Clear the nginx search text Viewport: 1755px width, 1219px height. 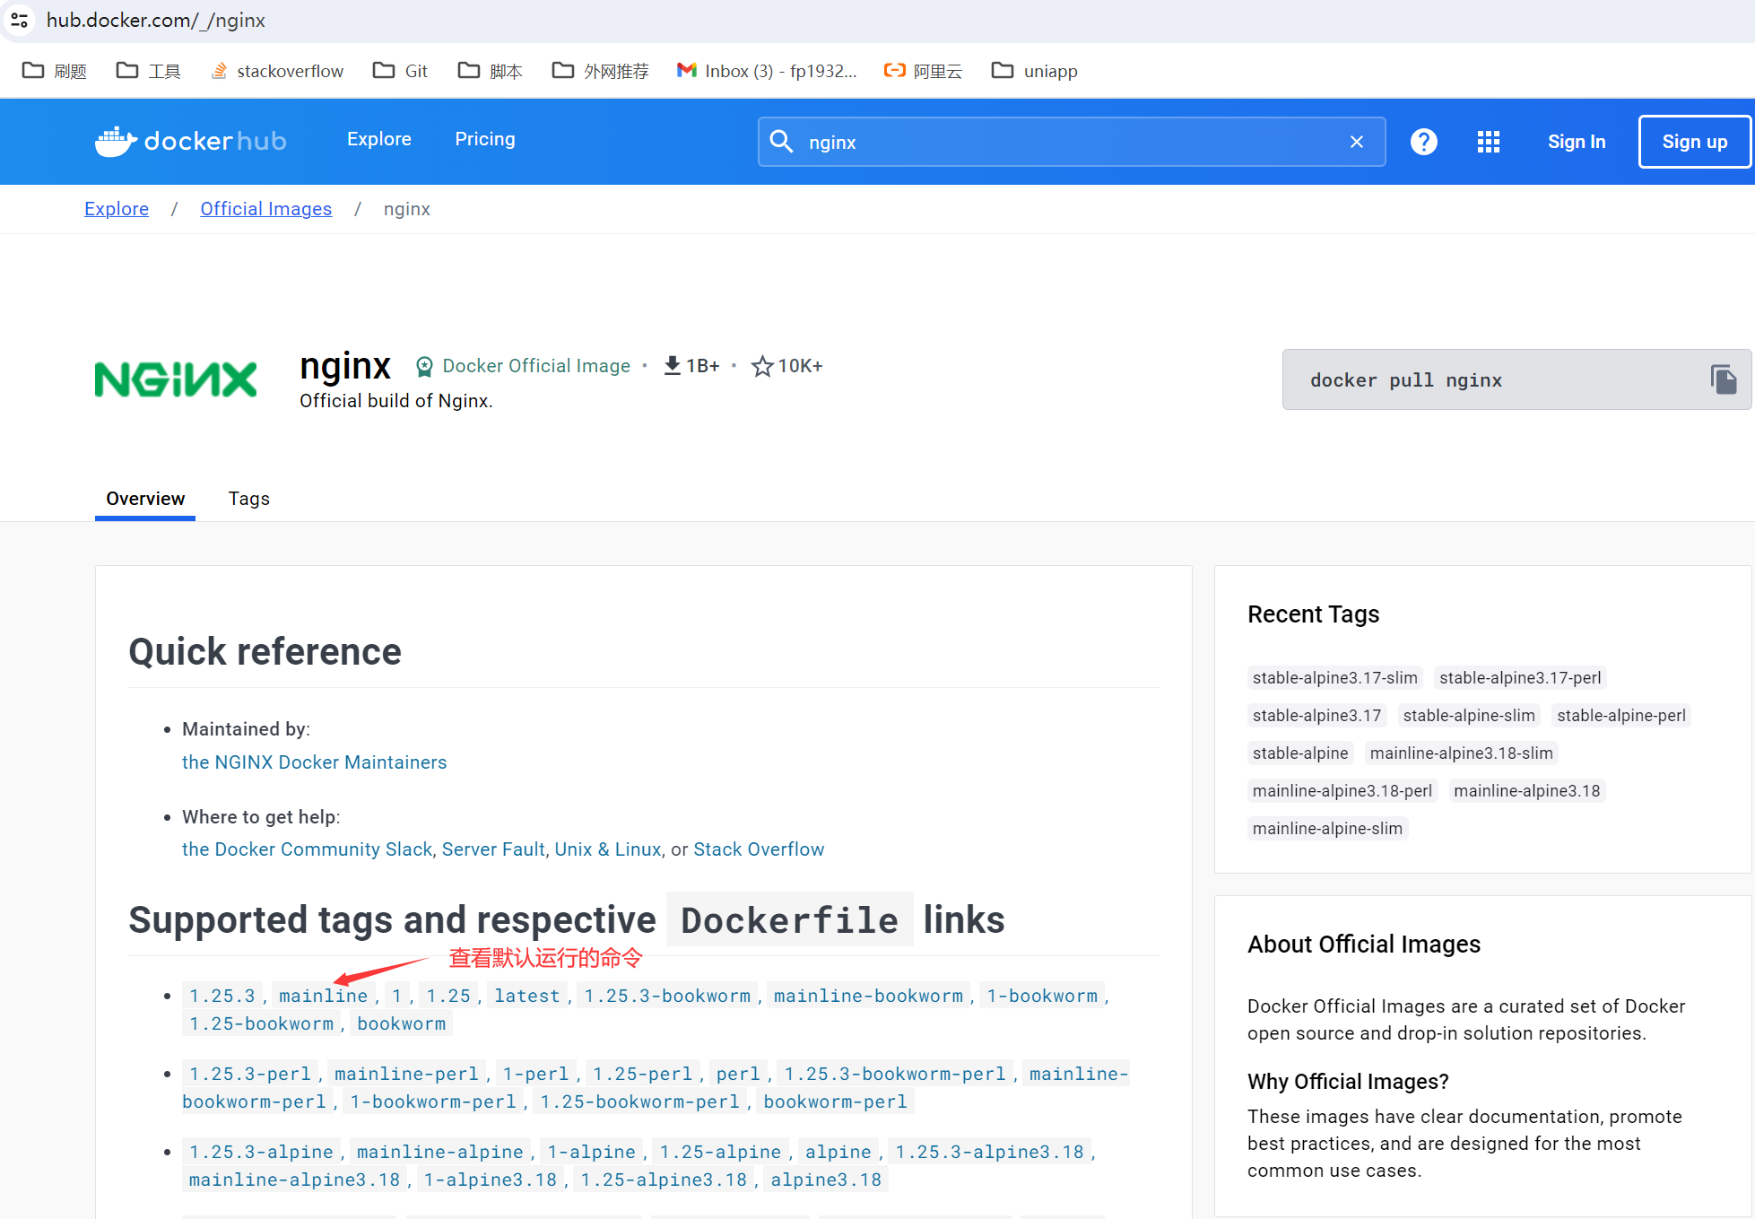click(x=1357, y=142)
